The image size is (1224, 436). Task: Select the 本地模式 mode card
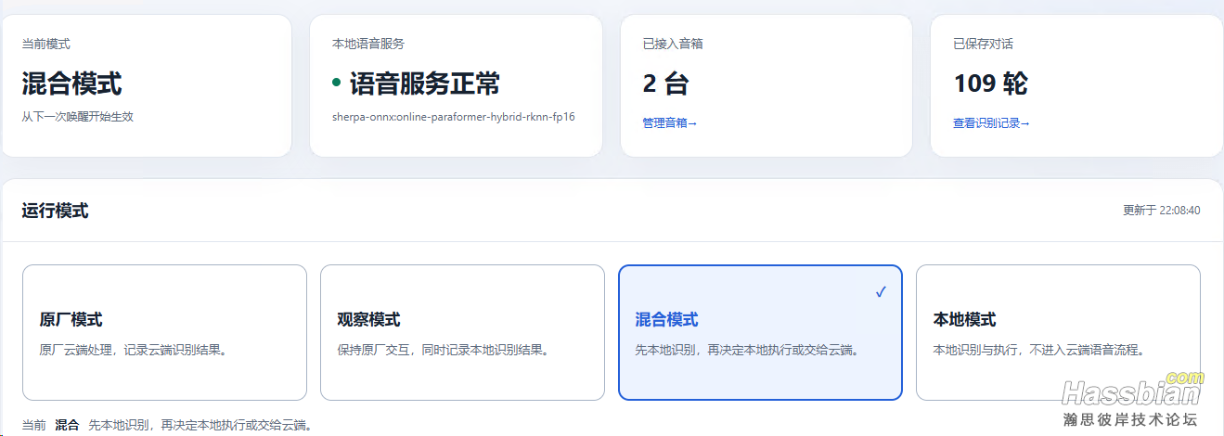click(1058, 332)
